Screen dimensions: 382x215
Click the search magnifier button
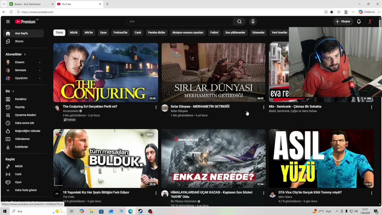click(x=239, y=21)
